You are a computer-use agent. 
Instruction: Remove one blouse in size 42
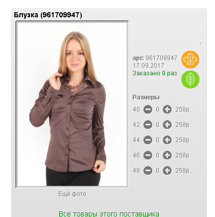point(148,125)
